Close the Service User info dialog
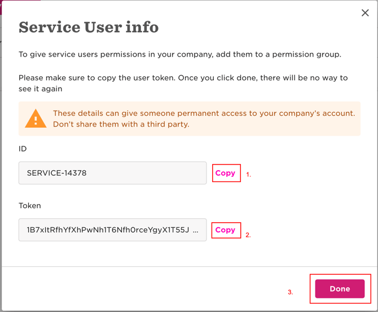Viewport: 378px width, 312px height. coord(365,13)
